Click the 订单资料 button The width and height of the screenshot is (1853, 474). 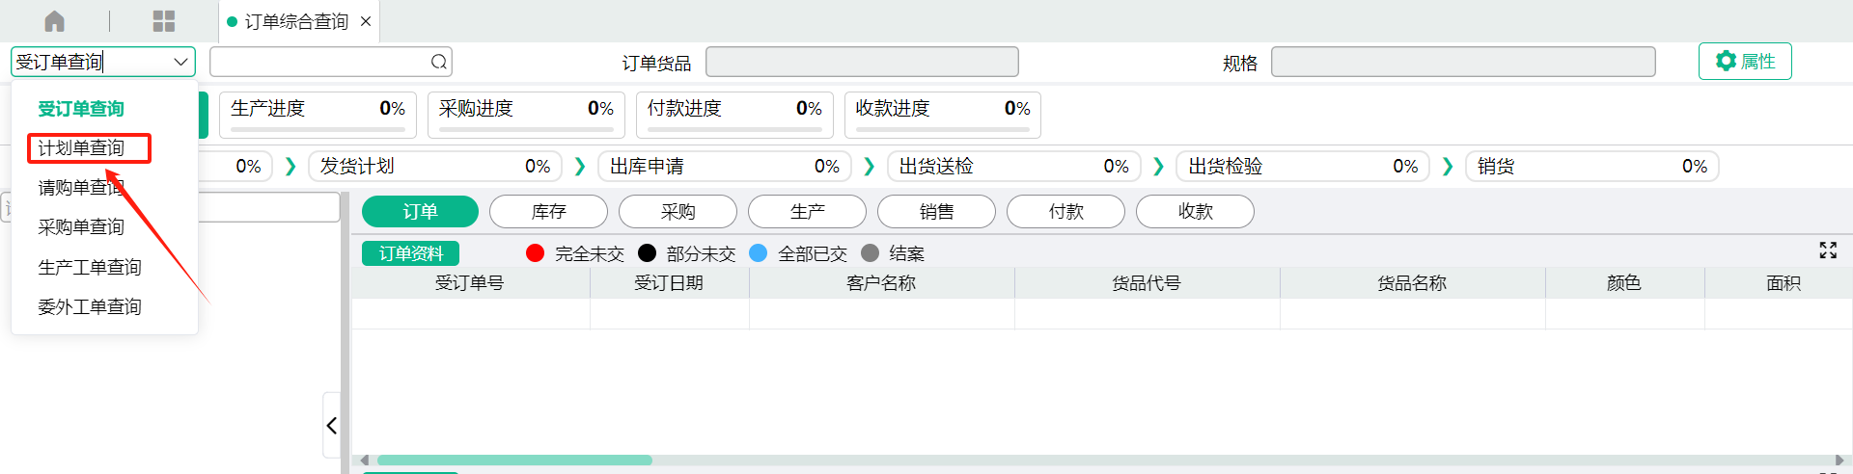click(411, 253)
